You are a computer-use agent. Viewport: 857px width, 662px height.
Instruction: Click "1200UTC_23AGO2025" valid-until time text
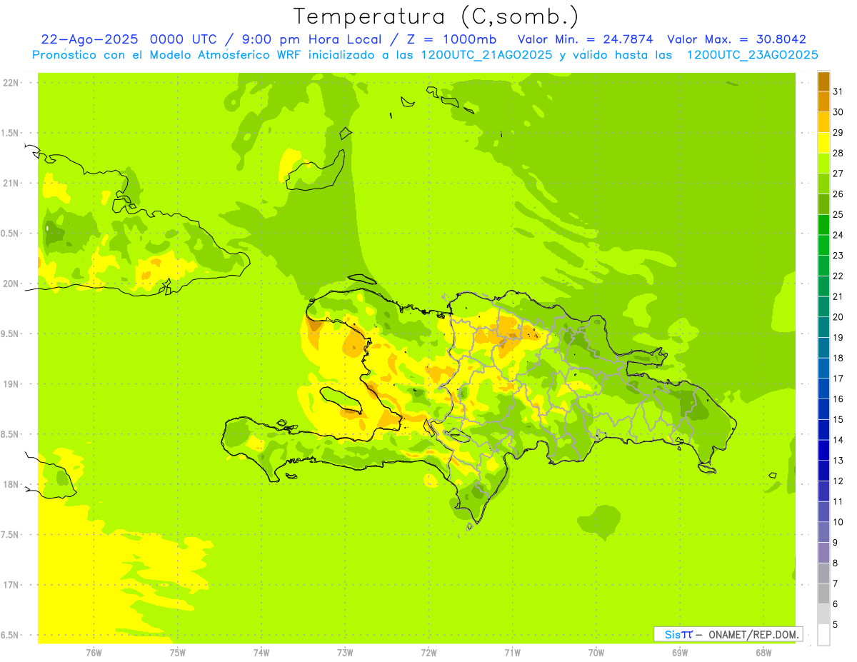pyautogui.click(x=752, y=55)
